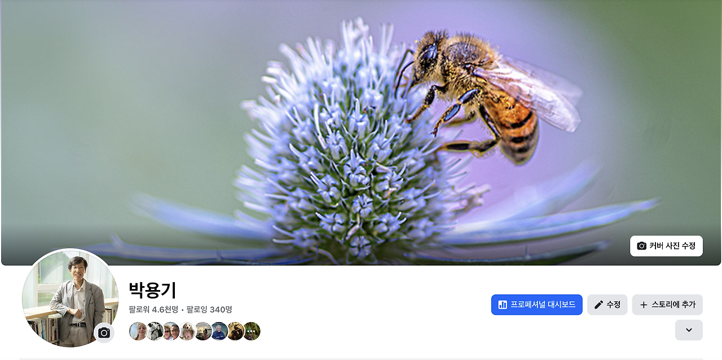722x360 pixels.
Task: Click the bar chart icon on Professional Dashboard
Action: (x=503, y=305)
